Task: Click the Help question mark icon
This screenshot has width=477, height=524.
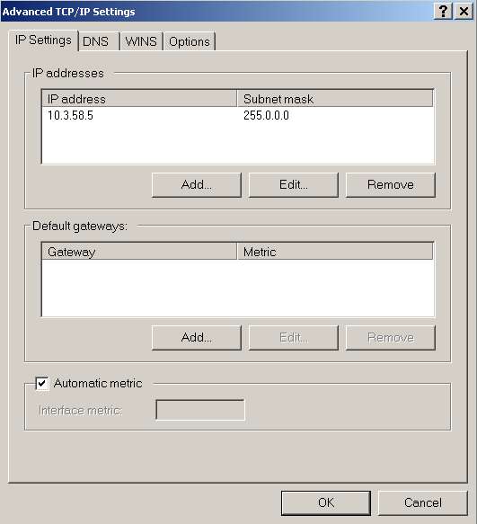Action: pos(443,12)
